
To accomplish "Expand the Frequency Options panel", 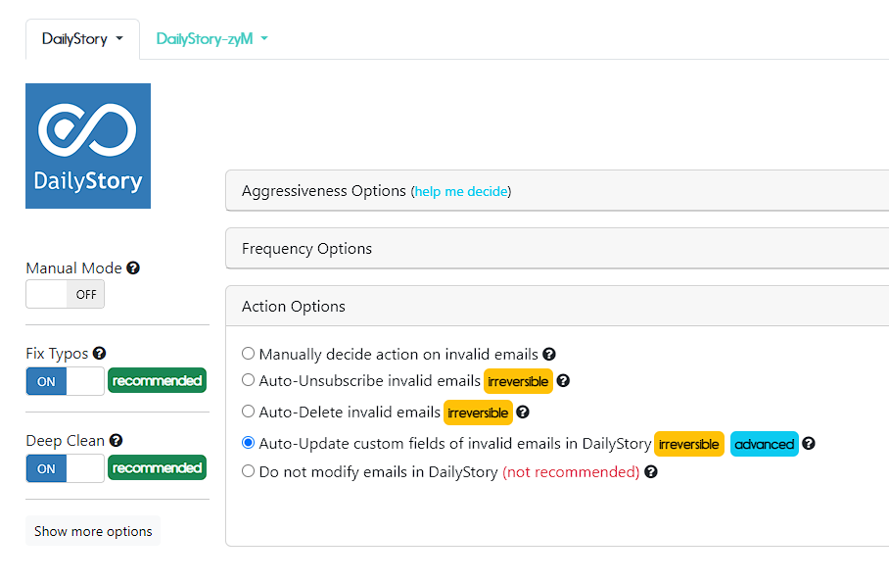I will click(557, 249).
